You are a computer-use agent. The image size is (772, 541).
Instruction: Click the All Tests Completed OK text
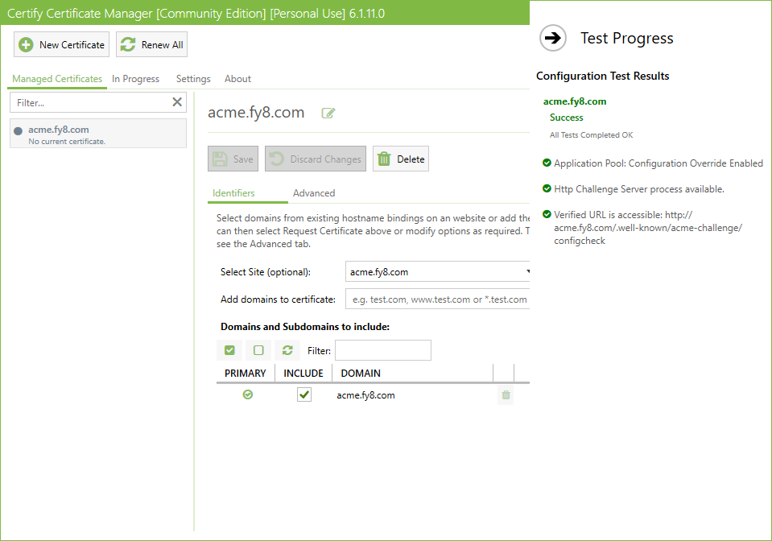tap(592, 135)
